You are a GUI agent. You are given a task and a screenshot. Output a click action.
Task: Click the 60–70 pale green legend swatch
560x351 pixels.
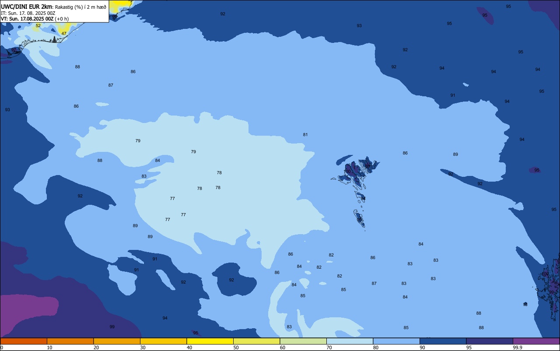click(303, 341)
